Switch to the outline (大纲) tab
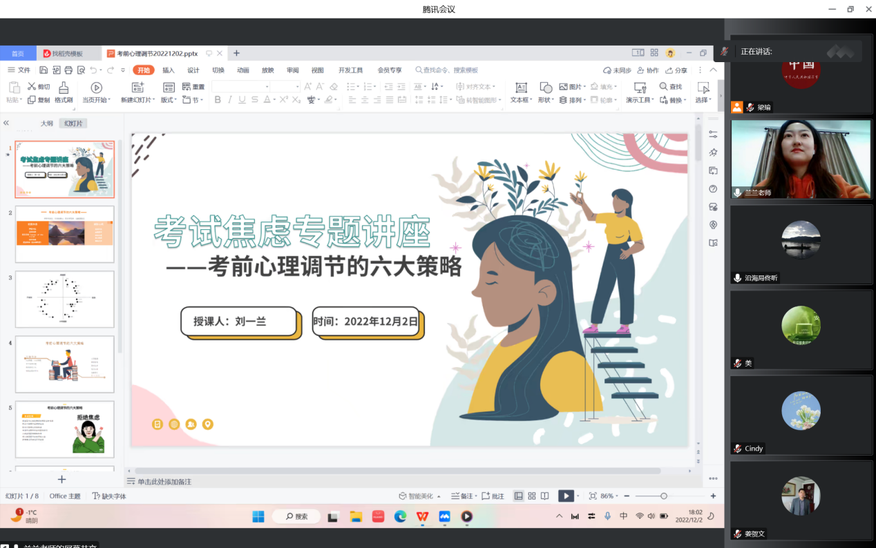876x548 pixels. click(46, 124)
